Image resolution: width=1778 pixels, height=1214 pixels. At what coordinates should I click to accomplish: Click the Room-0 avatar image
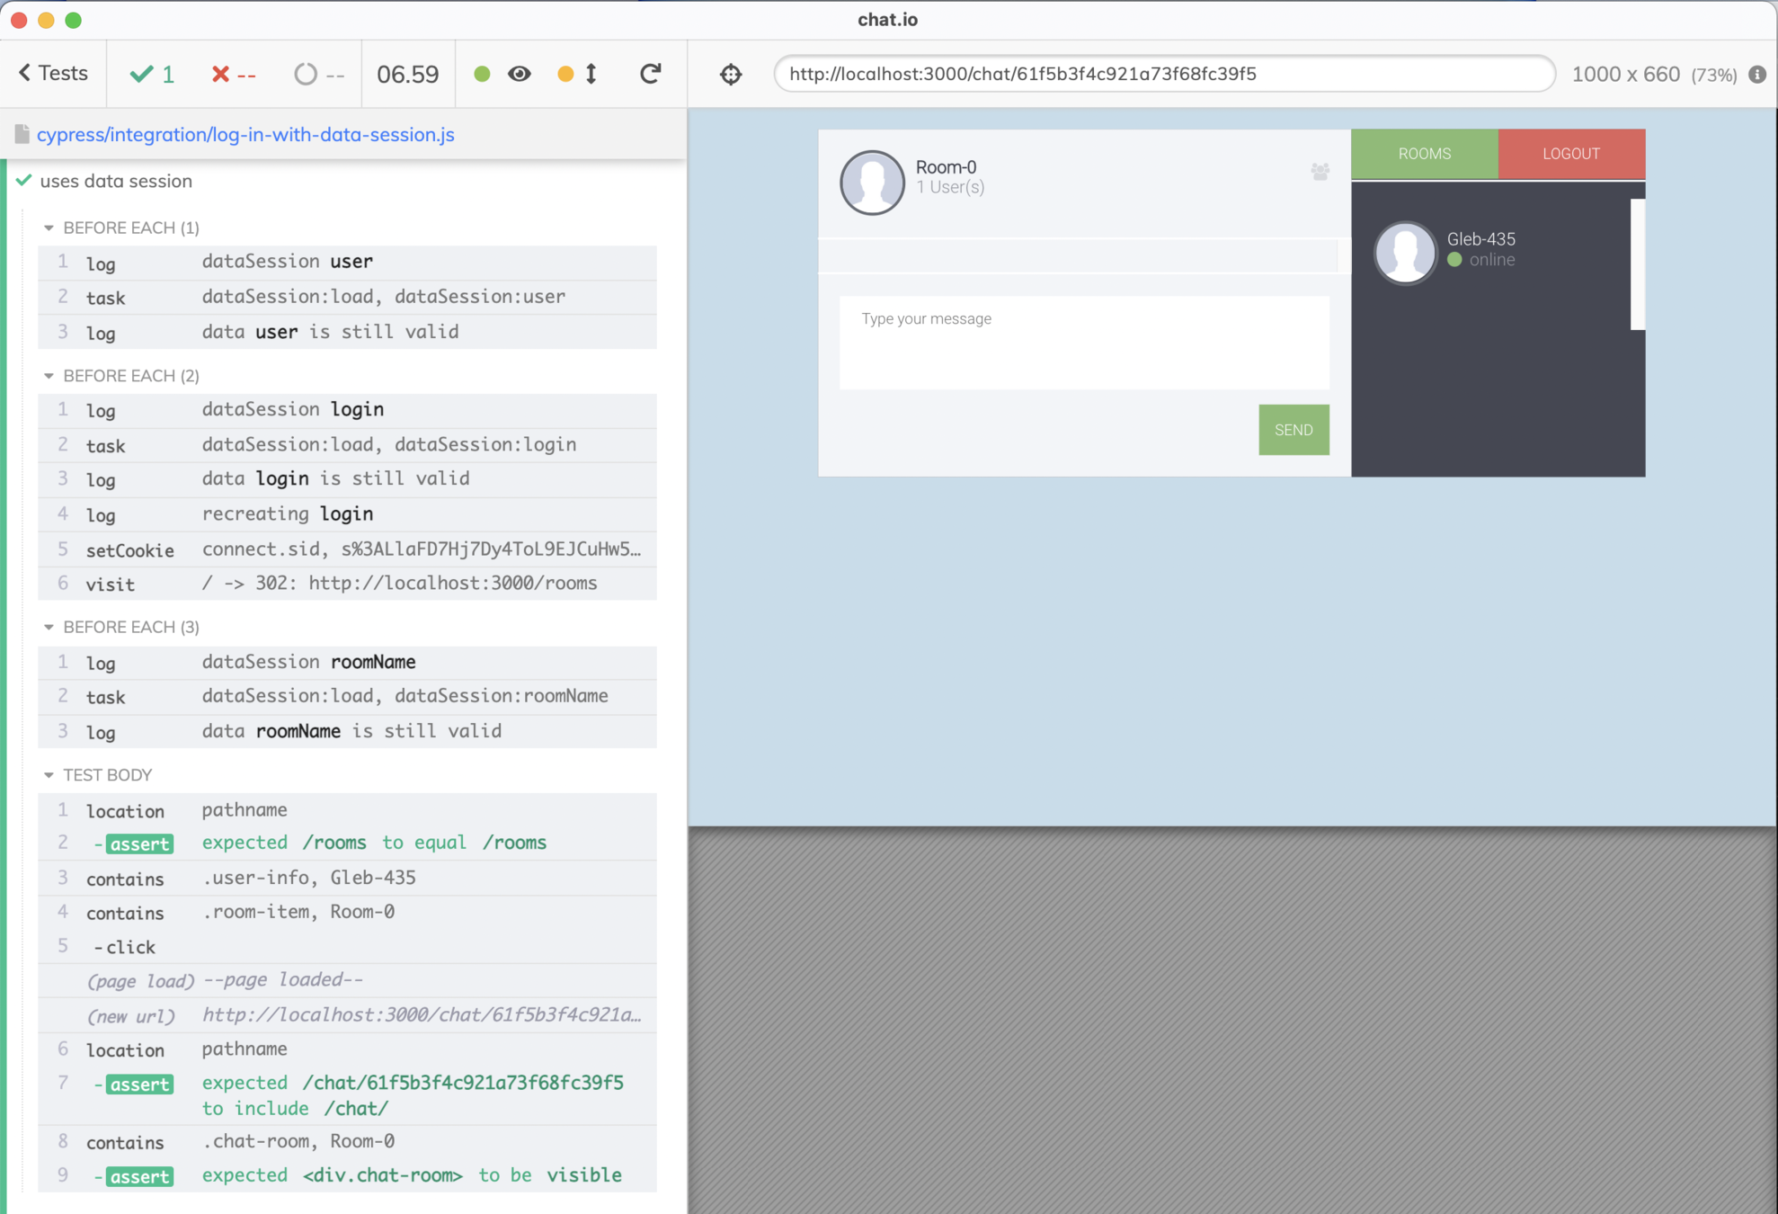pos(872,183)
